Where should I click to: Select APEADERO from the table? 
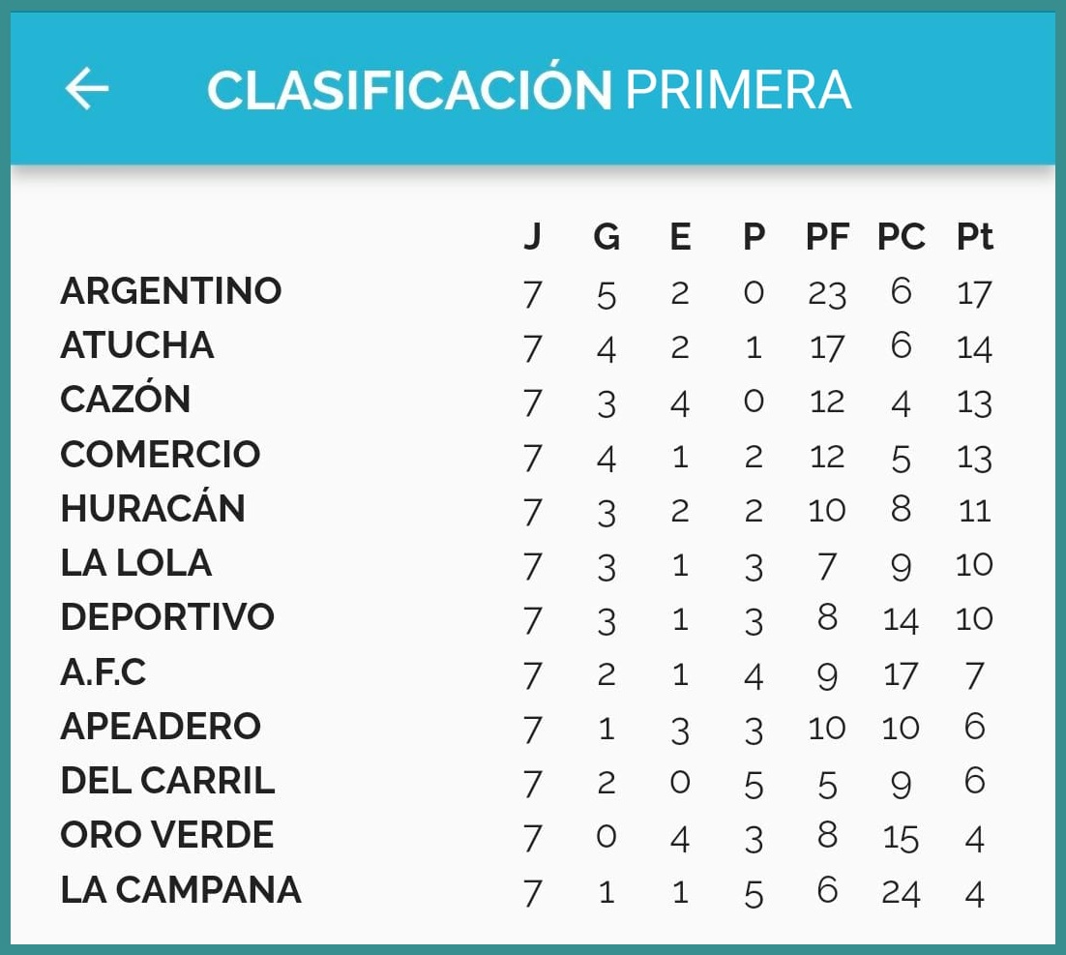coord(161,726)
